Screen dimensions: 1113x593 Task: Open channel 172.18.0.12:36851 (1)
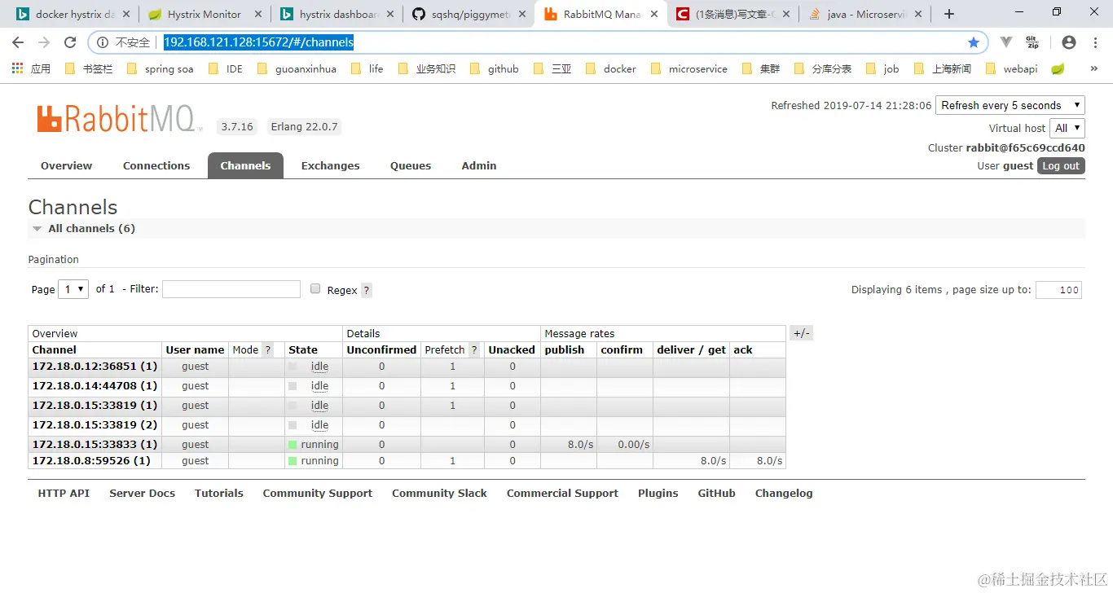tap(95, 367)
